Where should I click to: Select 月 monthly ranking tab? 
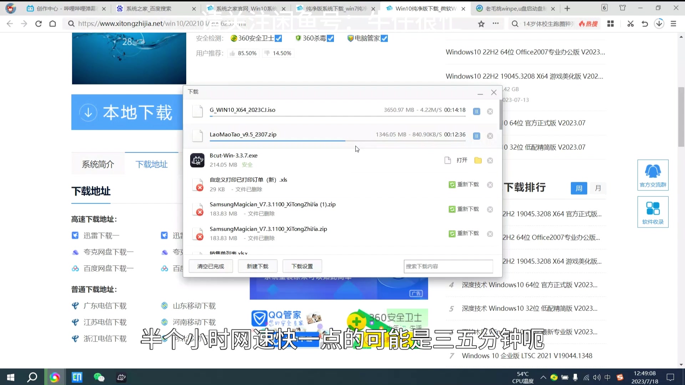(598, 188)
